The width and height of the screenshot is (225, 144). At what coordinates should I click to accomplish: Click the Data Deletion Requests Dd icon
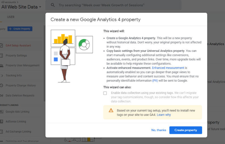(1, 95)
